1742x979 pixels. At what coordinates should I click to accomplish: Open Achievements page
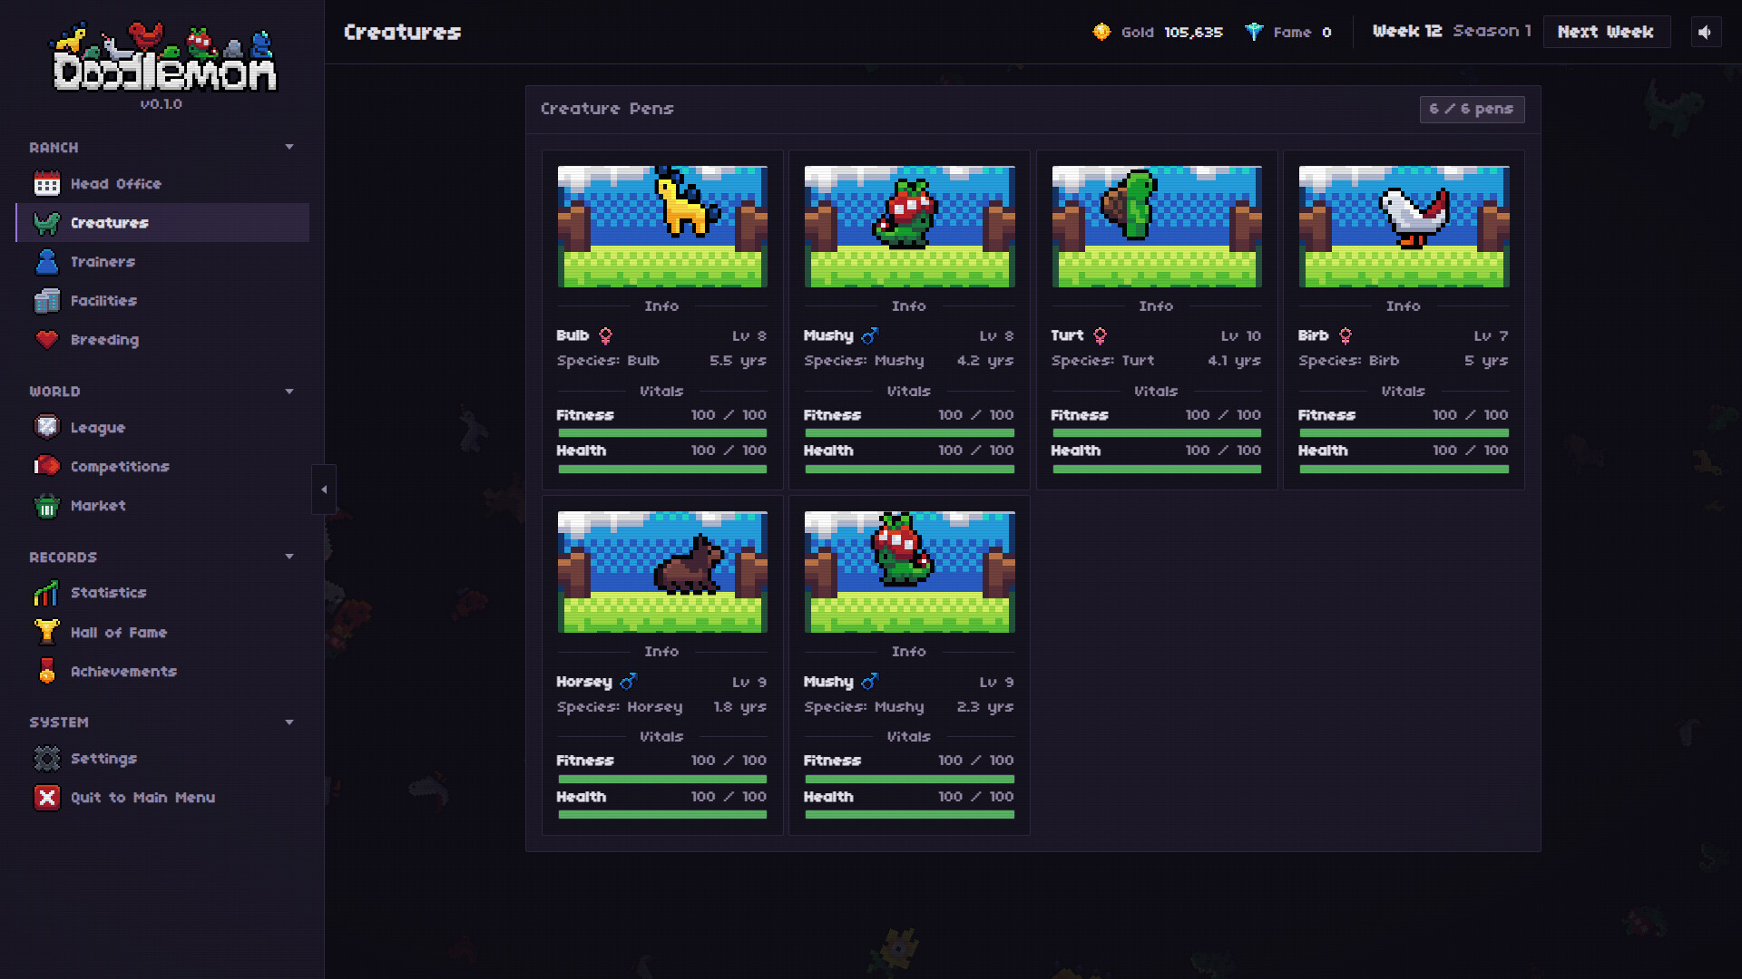[162, 672]
